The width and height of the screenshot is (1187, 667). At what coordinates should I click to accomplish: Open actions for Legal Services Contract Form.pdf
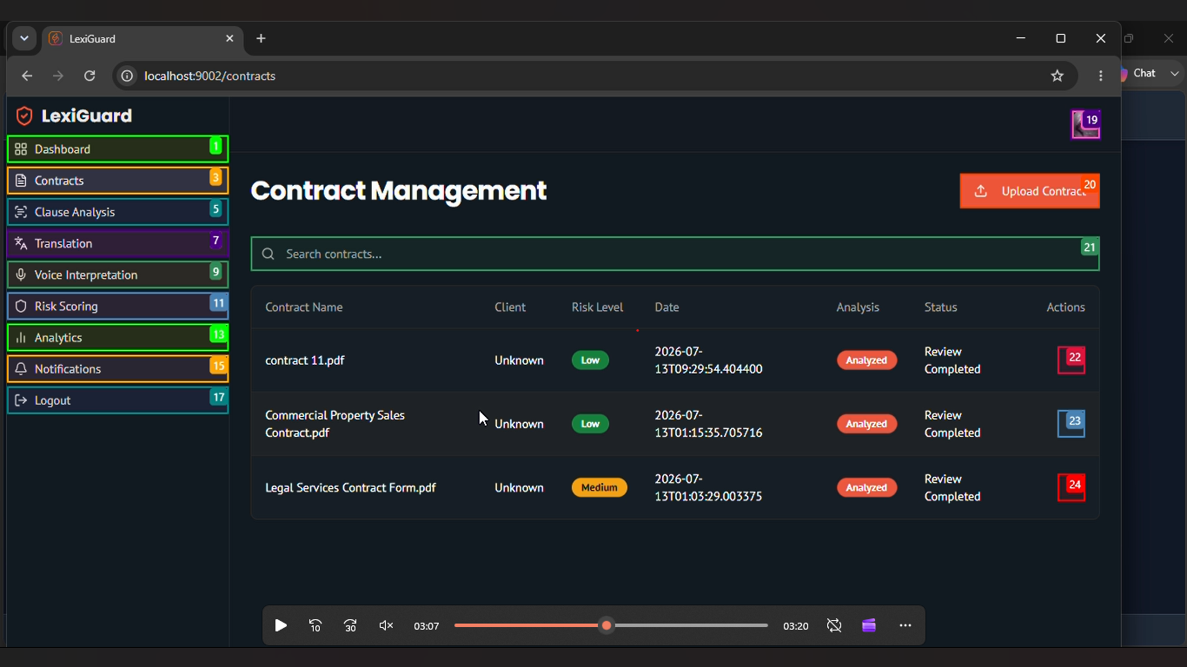tap(1071, 487)
